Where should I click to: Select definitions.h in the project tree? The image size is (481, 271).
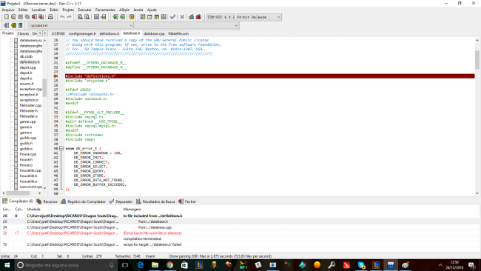click(x=30, y=62)
